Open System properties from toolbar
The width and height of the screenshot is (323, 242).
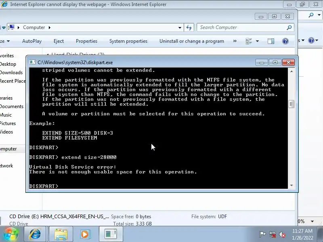tap(128, 41)
